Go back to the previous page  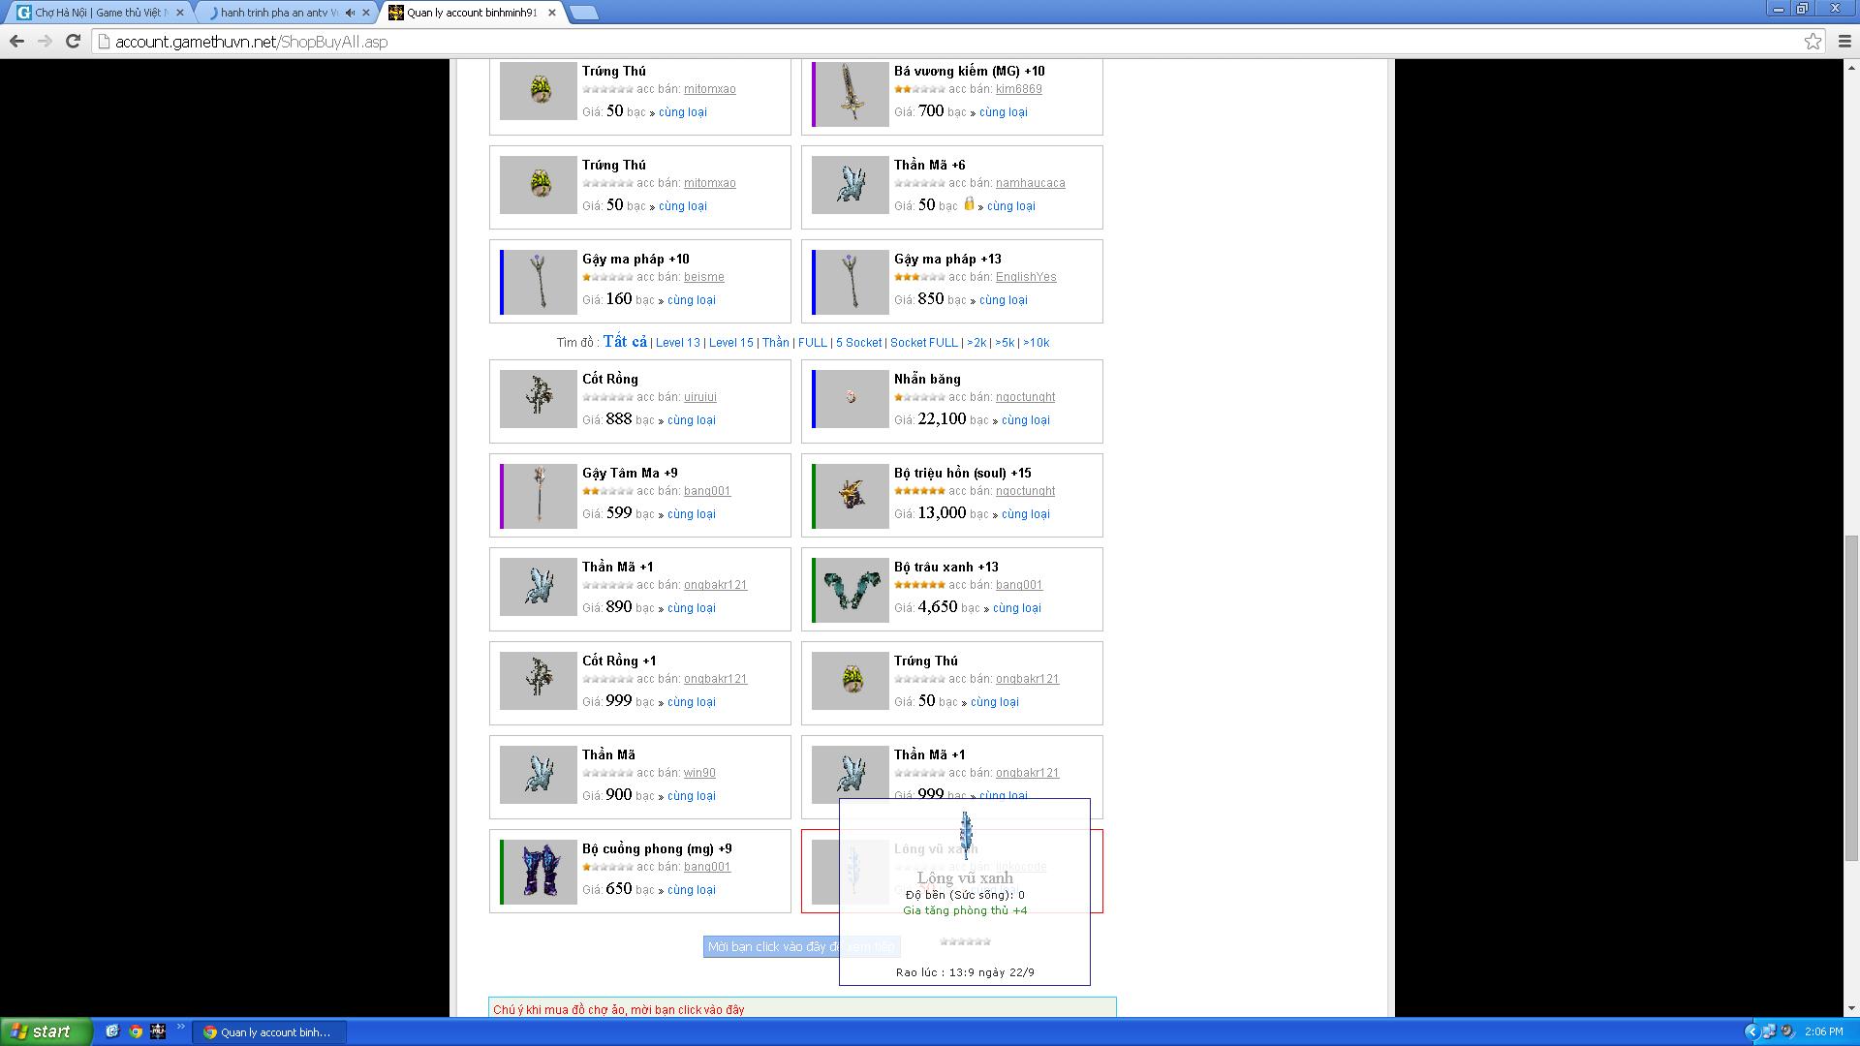coord(16,41)
